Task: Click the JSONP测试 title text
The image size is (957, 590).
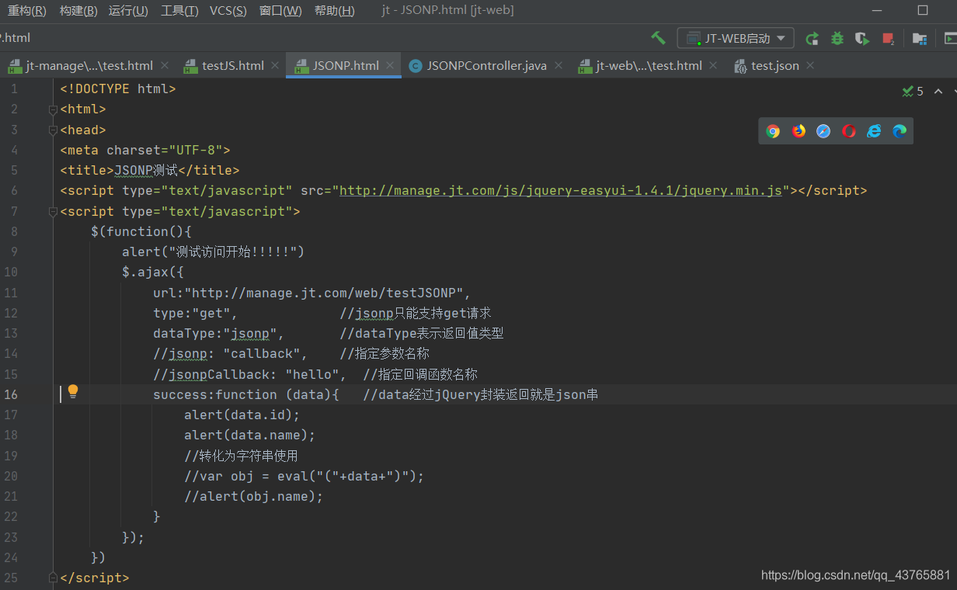Action: [146, 171]
